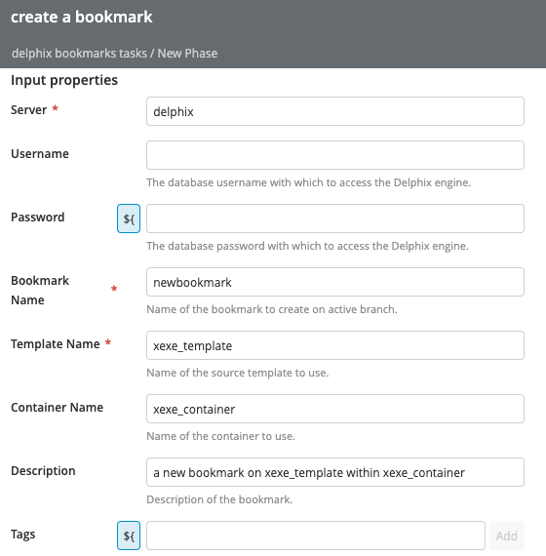Click the Bookmark Name label
Screen dimensions: 546x556
coord(40,290)
